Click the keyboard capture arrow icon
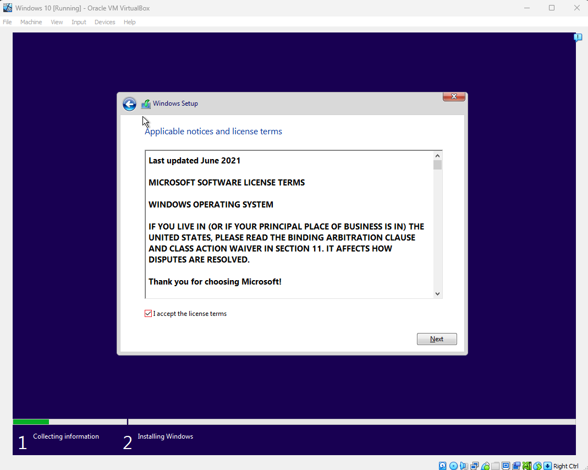 pyautogui.click(x=547, y=466)
